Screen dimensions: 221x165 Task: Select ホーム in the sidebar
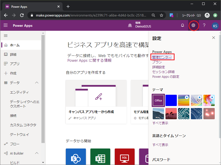coord(21,45)
